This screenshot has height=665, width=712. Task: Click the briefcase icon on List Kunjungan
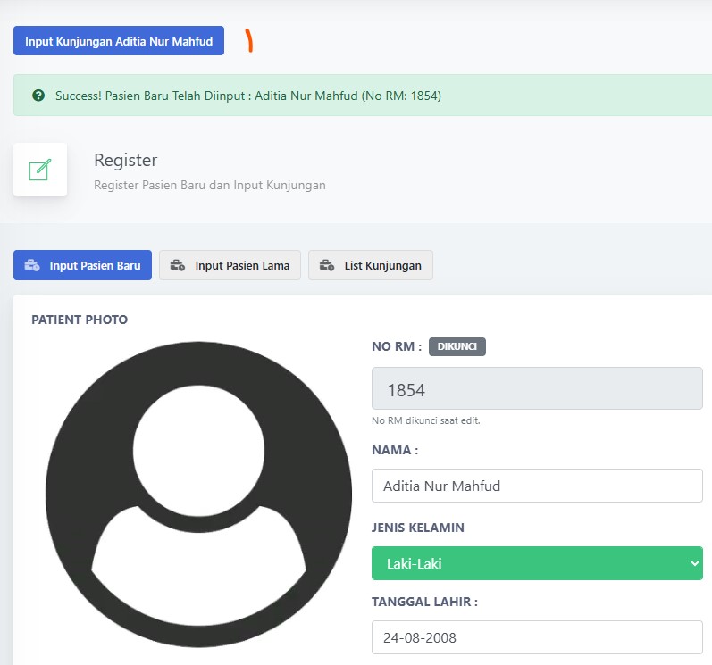pos(327,265)
